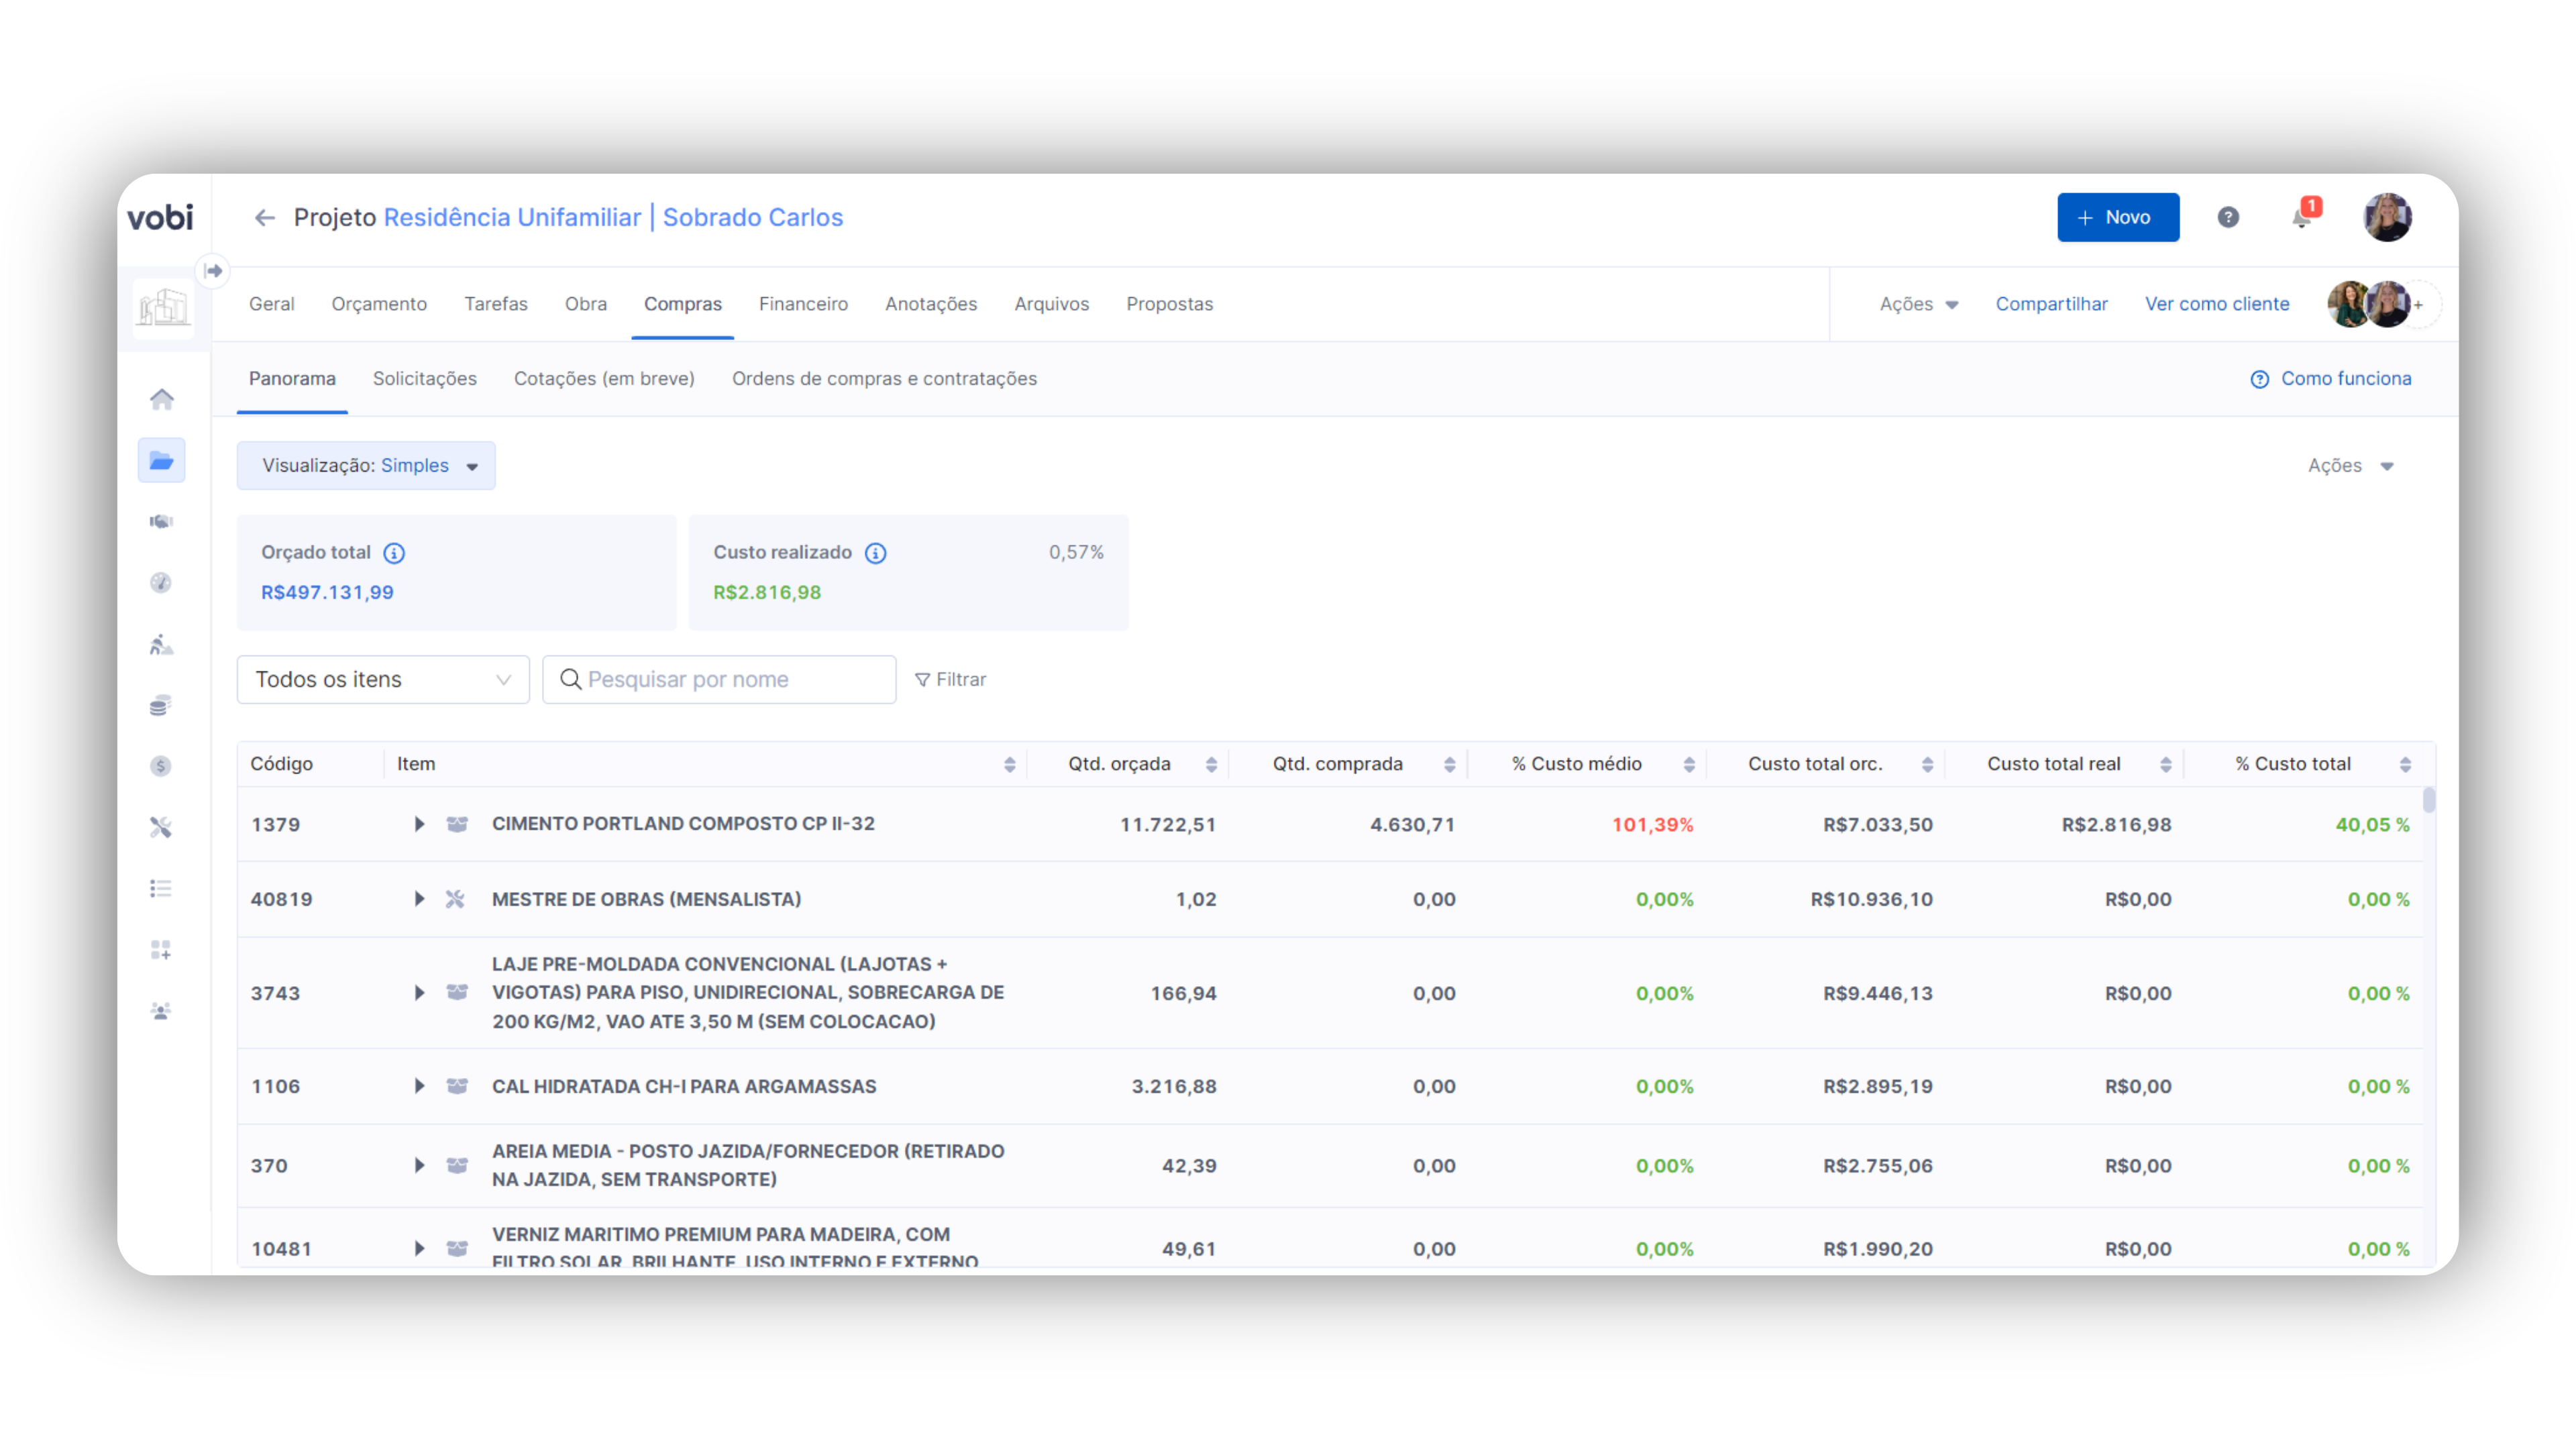
Task: Sort by Qtd. orçada column arrows
Action: point(1211,765)
